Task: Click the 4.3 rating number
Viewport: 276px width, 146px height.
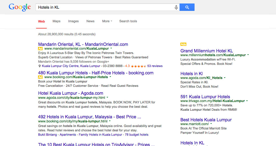Action: tap(127, 66)
